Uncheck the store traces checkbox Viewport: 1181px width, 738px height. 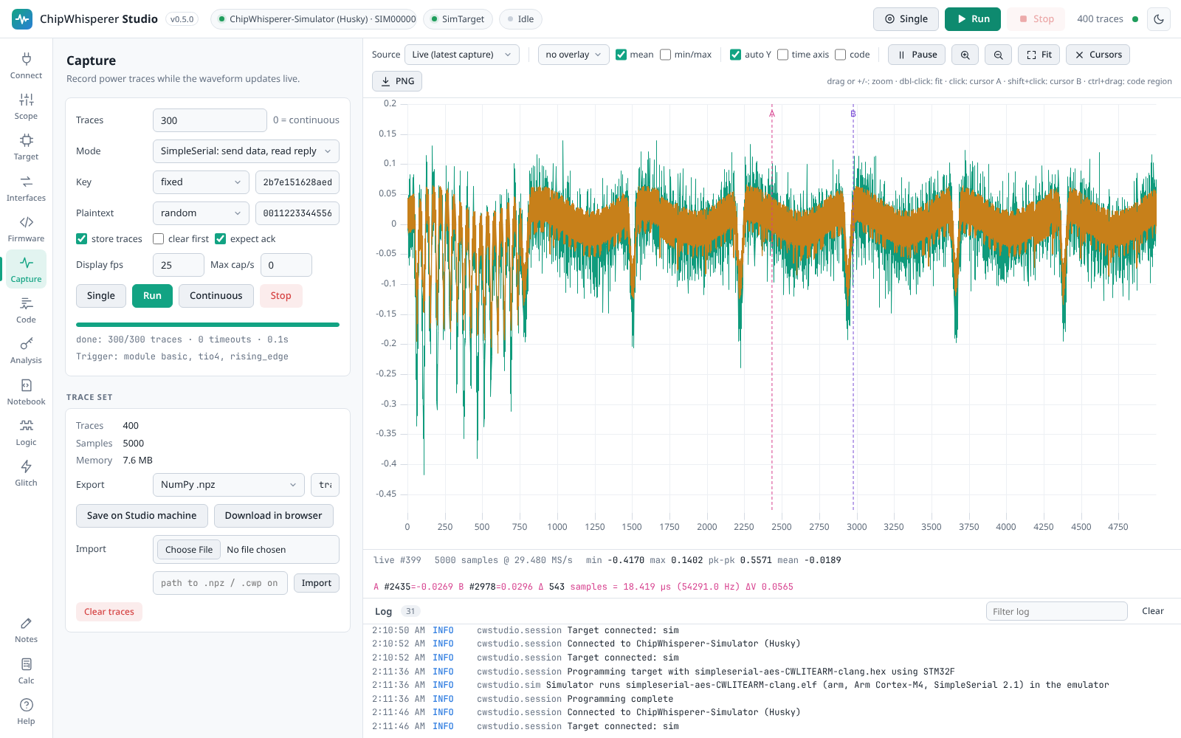pos(82,238)
